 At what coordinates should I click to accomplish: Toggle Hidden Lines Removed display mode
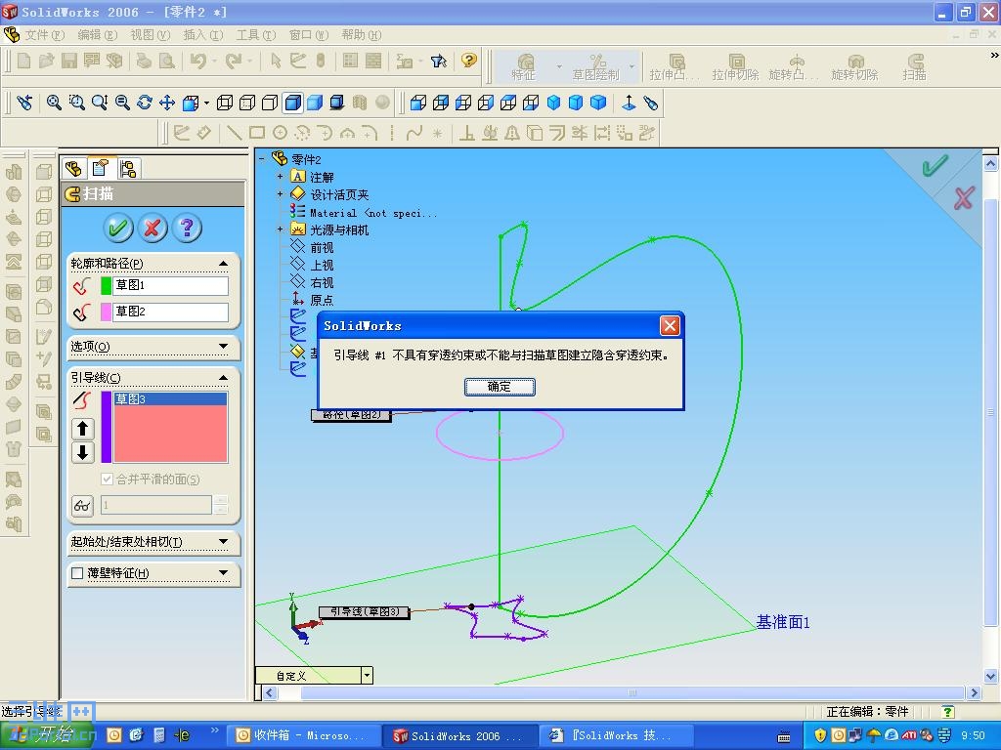click(270, 103)
